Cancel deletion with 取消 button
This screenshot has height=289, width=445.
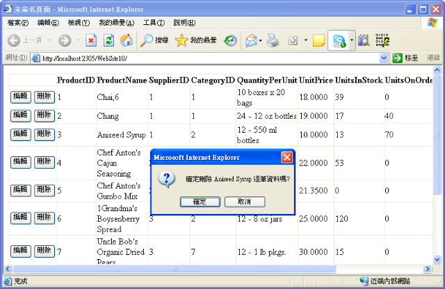click(x=245, y=202)
